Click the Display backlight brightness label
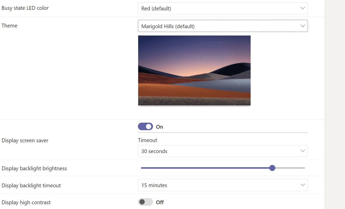Image resolution: width=345 pixels, height=209 pixels. pyautogui.click(x=34, y=168)
